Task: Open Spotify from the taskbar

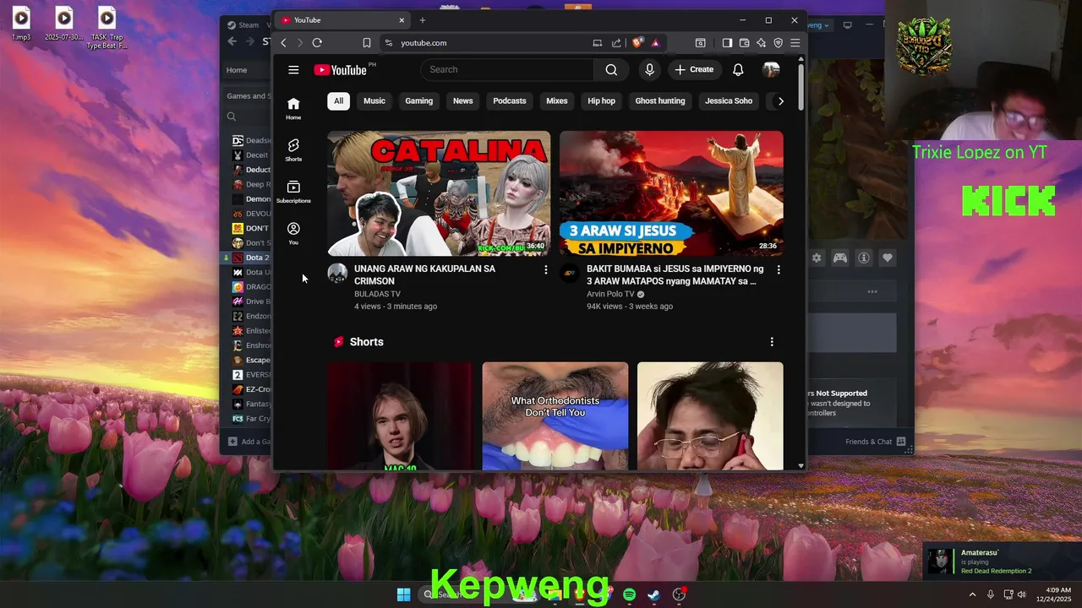Action: pos(629,594)
